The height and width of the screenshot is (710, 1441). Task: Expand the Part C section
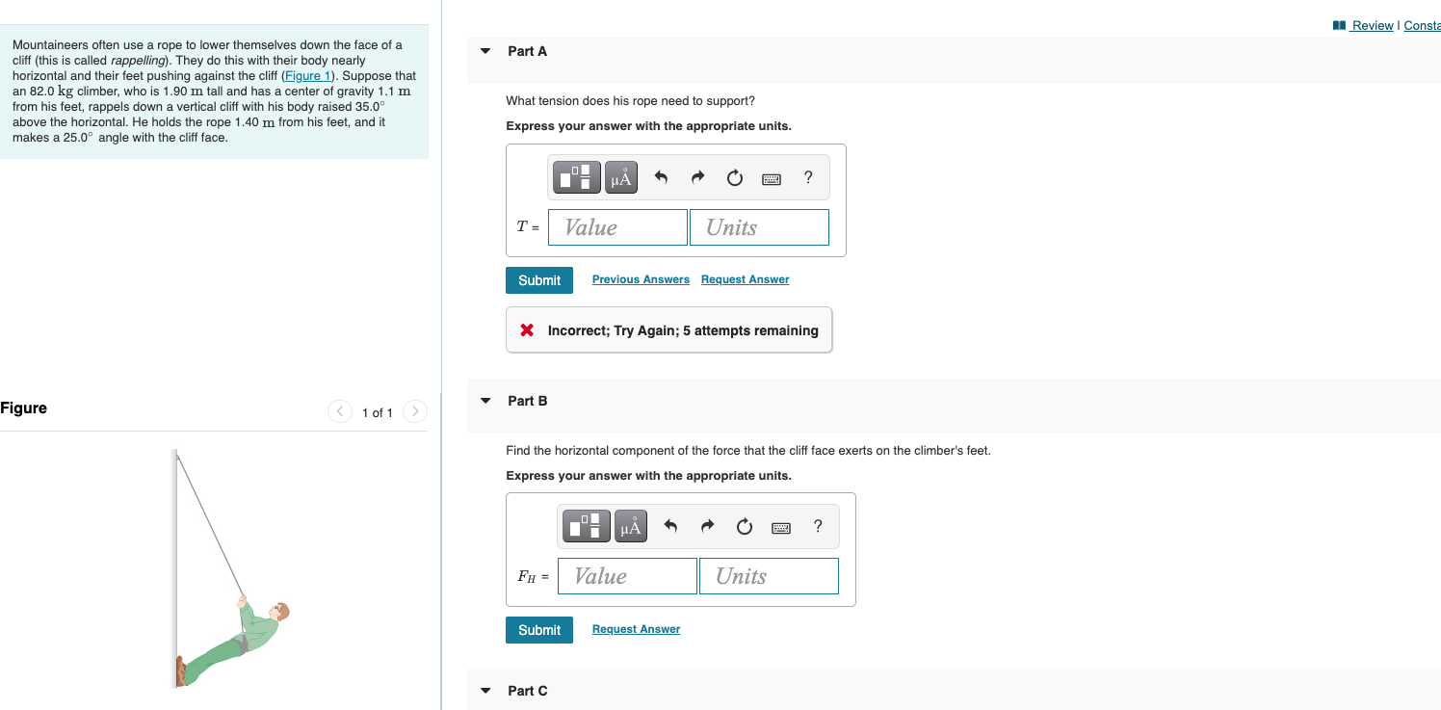pyautogui.click(x=485, y=690)
